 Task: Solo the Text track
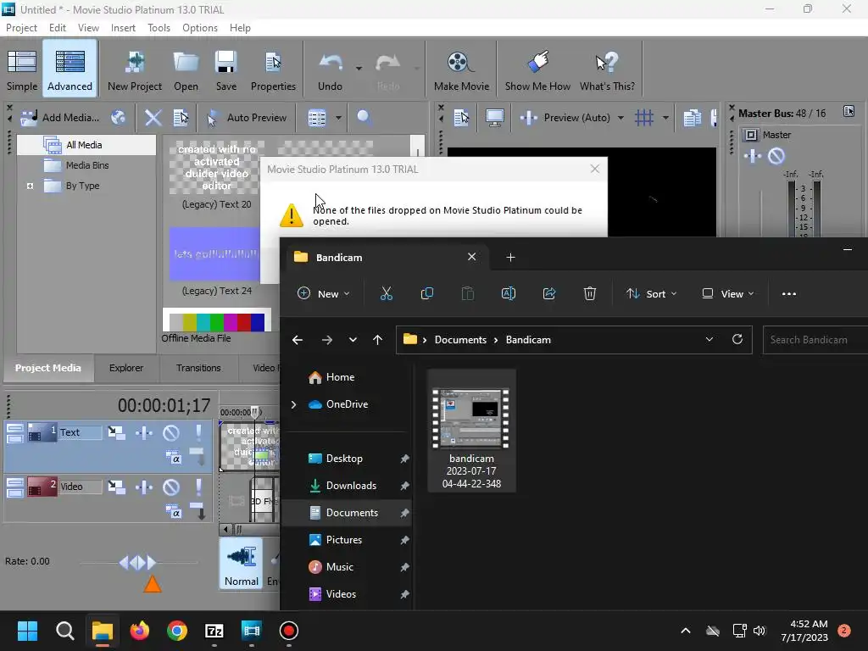tap(198, 432)
